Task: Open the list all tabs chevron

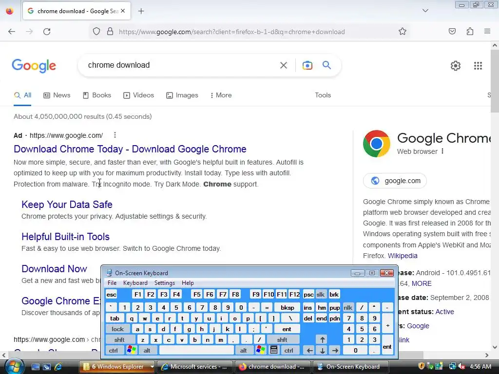Action: click(x=425, y=11)
